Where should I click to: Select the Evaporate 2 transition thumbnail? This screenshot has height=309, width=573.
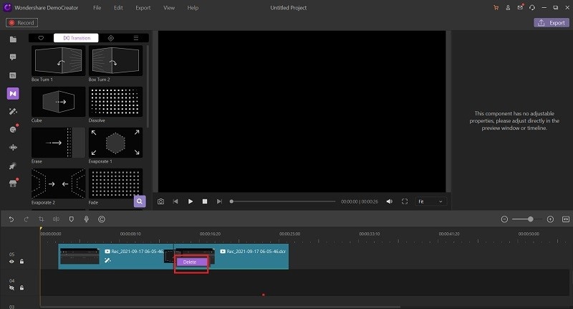[x=59, y=184]
